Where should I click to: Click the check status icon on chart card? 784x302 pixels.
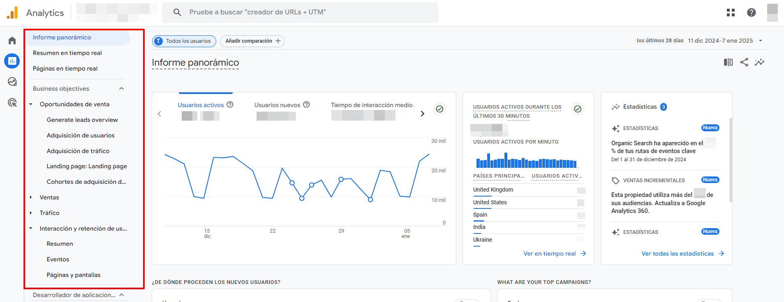tap(439, 109)
